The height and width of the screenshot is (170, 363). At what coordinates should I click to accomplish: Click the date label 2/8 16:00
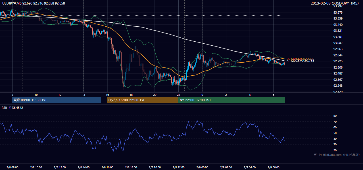[107, 167]
